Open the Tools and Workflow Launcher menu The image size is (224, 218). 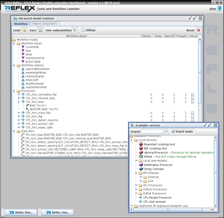point(58,9)
